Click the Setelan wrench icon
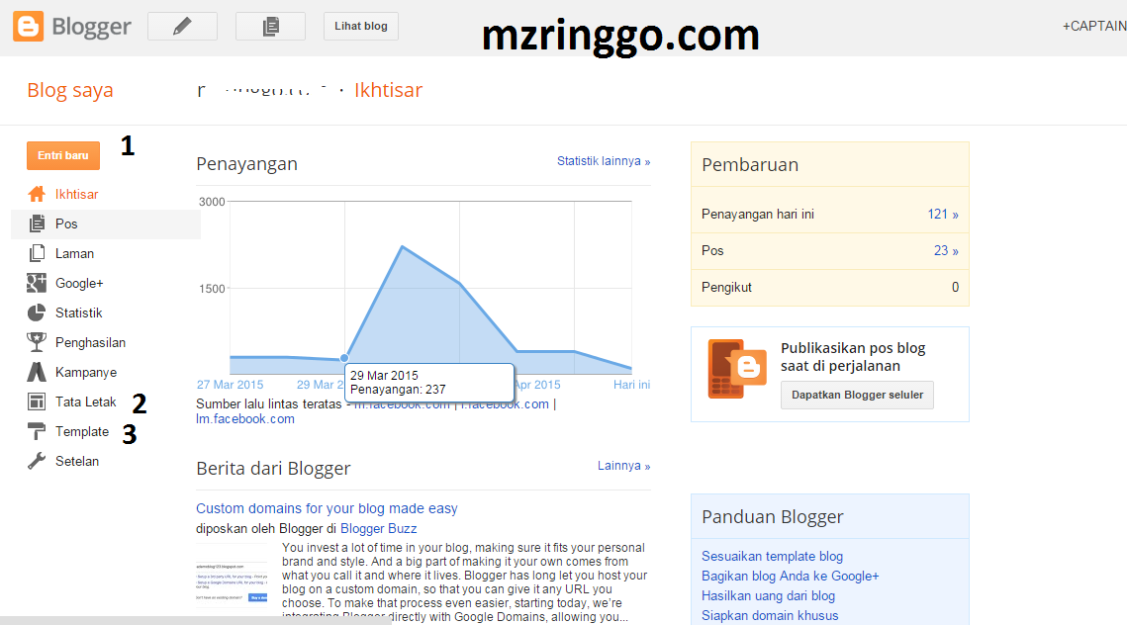Image resolution: width=1127 pixels, height=625 pixels. coord(37,461)
